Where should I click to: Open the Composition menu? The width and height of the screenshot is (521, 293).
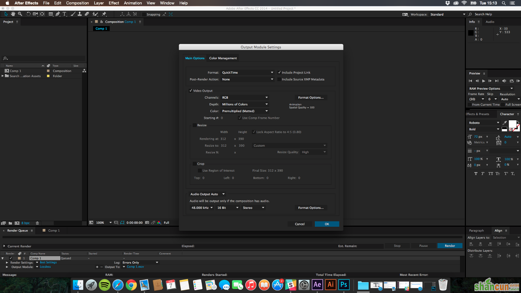point(77,3)
